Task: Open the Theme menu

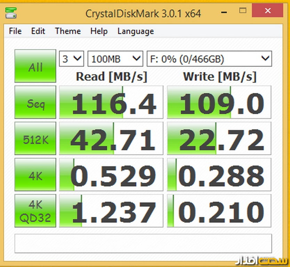Action: pyautogui.click(x=68, y=31)
